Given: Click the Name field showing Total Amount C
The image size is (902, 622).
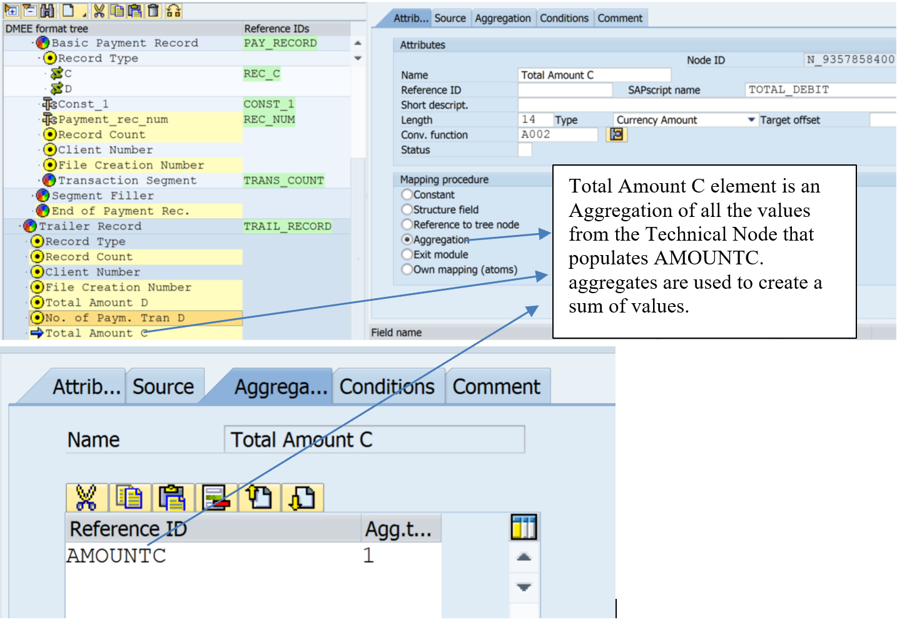Looking at the screenshot, I should tap(594, 75).
